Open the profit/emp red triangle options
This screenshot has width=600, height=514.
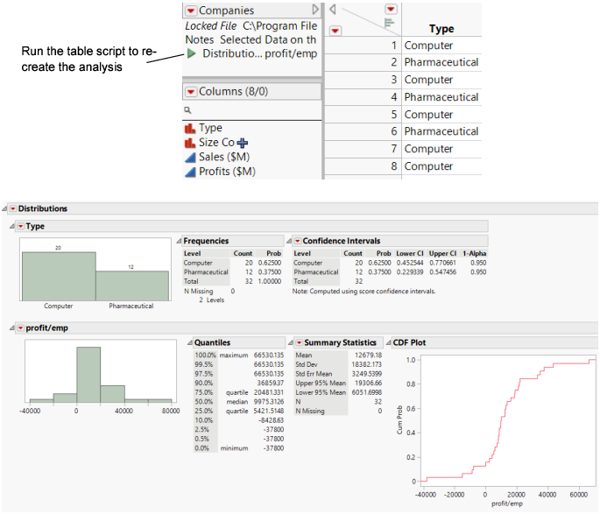[x=20, y=328]
